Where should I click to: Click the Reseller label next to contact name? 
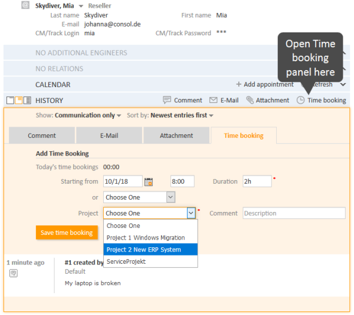[x=100, y=6]
